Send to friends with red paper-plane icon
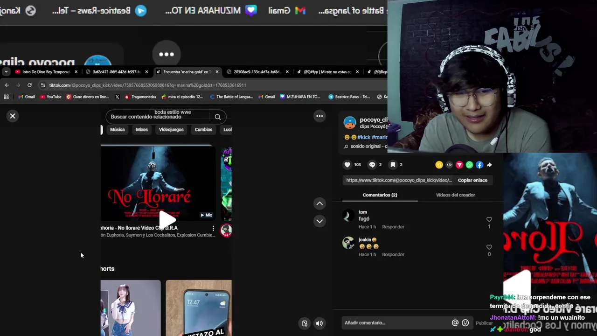 pyautogui.click(x=459, y=165)
